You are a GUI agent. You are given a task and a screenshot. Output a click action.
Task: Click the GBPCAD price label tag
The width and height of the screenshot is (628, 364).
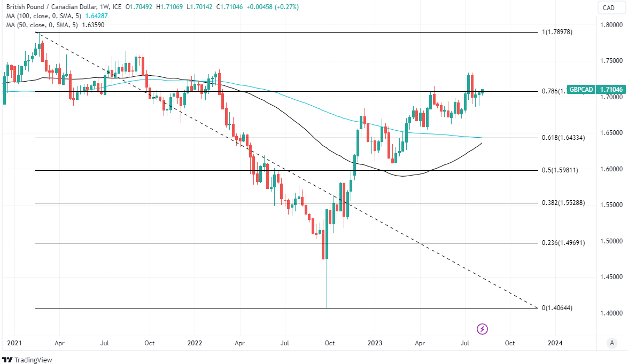[x=580, y=90]
